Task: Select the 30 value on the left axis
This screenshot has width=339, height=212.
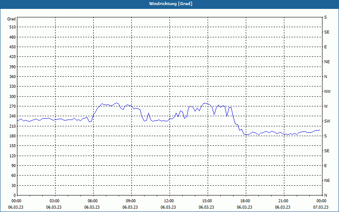Action: pos(14,185)
